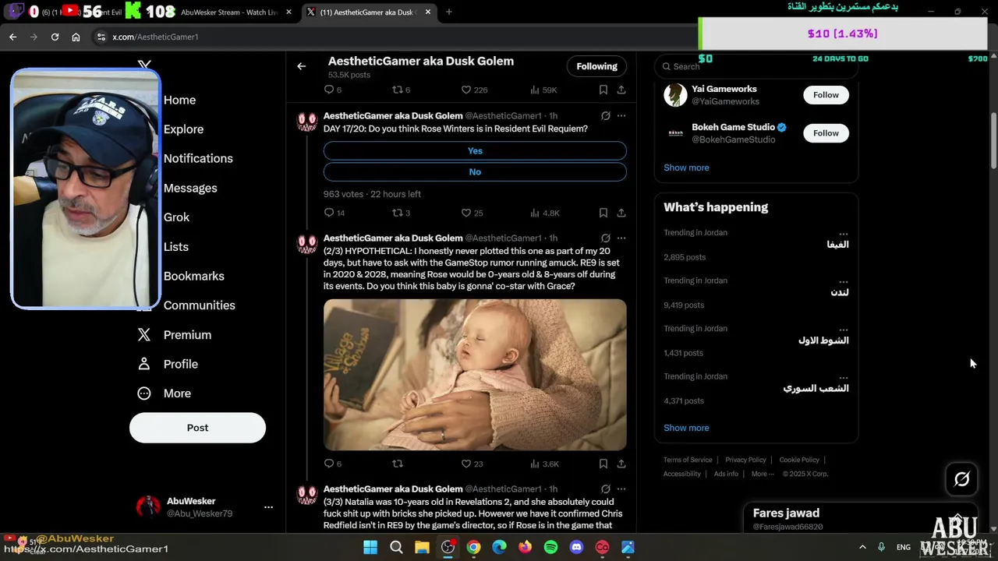Vote No in the Rose Winters poll
Viewport: 998px width, 561px height.
pos(475,171)
